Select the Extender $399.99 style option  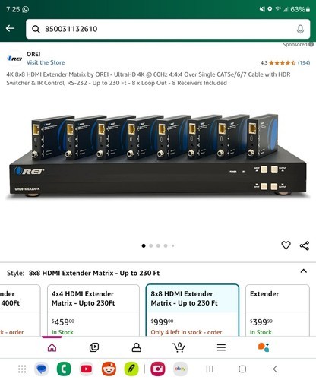tap(277, 311)
